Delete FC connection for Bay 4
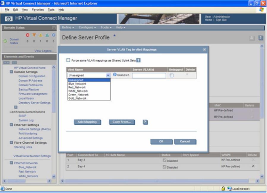The height and width of the screenshot is (193, 267). [x=253, y=166]
